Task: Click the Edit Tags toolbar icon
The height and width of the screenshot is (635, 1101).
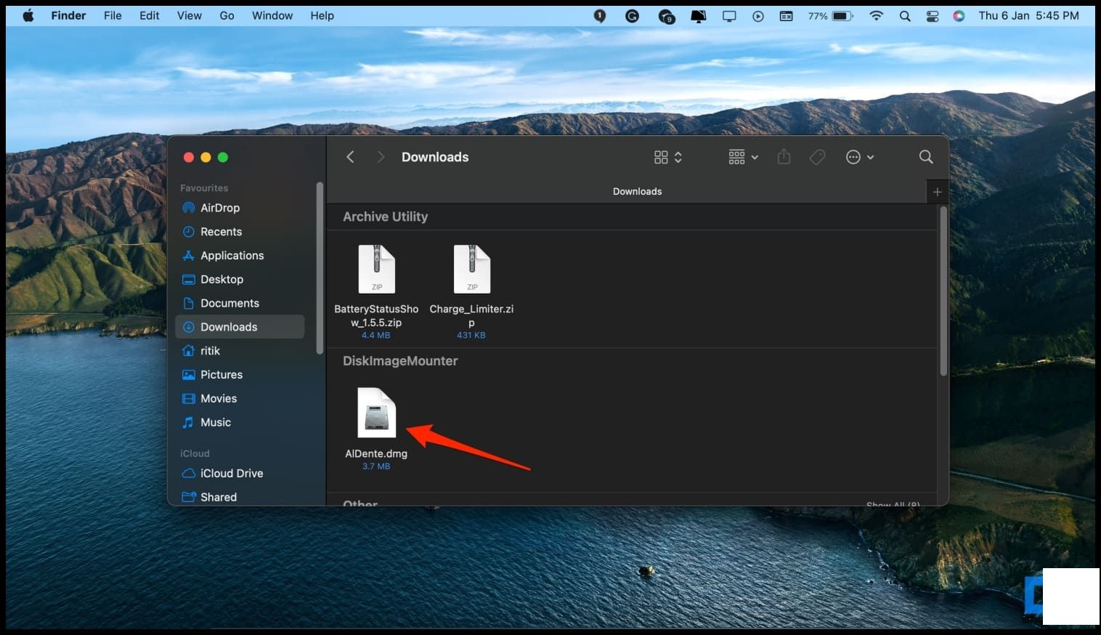Action: click(x=817, y=157)
